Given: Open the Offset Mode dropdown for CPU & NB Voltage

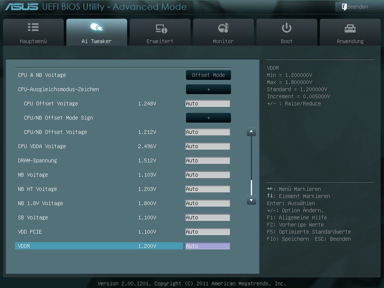Looking at the screenshot, I should 208,75.
